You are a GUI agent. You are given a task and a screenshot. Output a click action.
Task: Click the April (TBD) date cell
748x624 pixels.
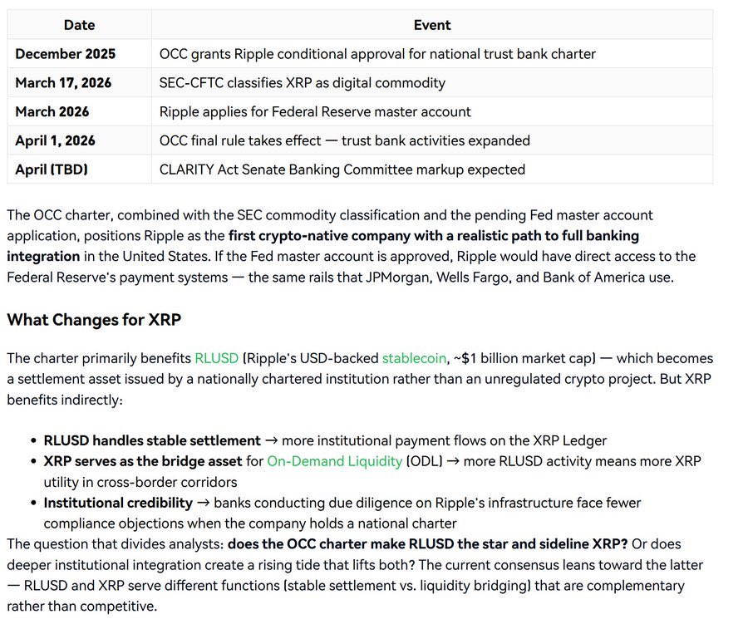[x=52, y=170]
